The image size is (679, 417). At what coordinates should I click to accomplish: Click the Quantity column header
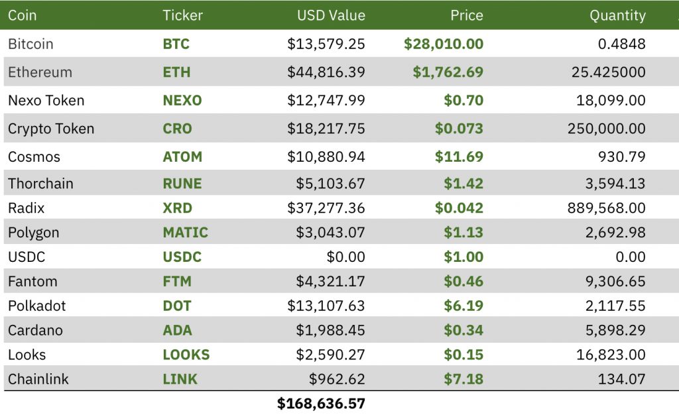[617, 15]
